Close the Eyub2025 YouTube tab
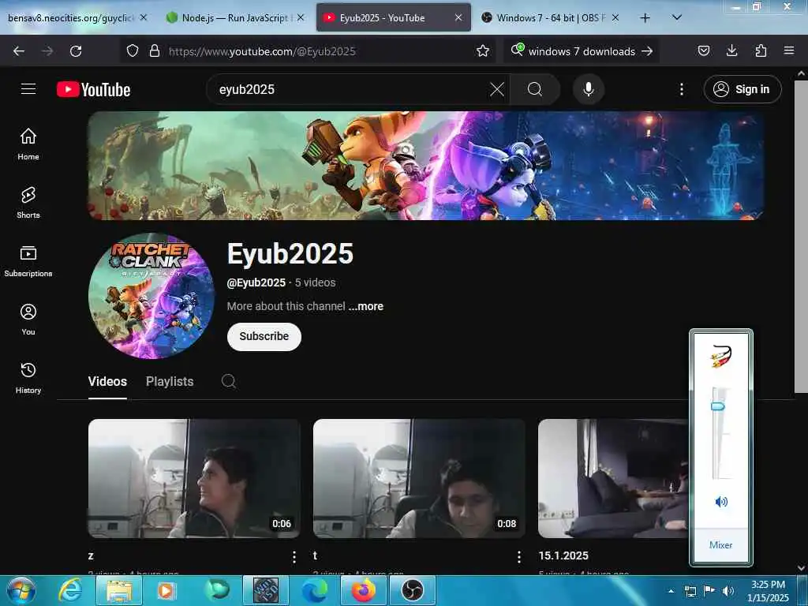 [x=458, y=17]
